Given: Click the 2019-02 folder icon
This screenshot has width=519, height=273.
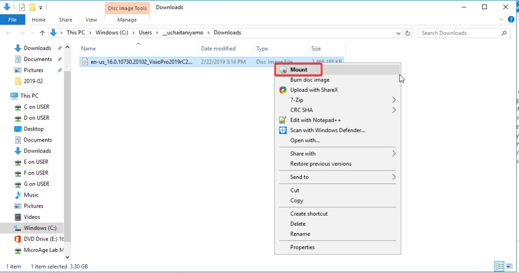Looking at the screenshot, I should pyautogui.click(x=18, y=81).
